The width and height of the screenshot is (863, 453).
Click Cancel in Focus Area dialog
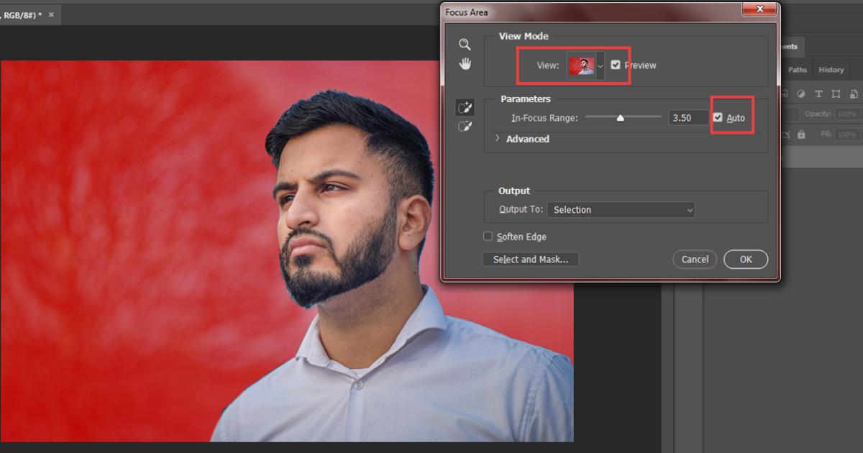click(x=695, y=260)
